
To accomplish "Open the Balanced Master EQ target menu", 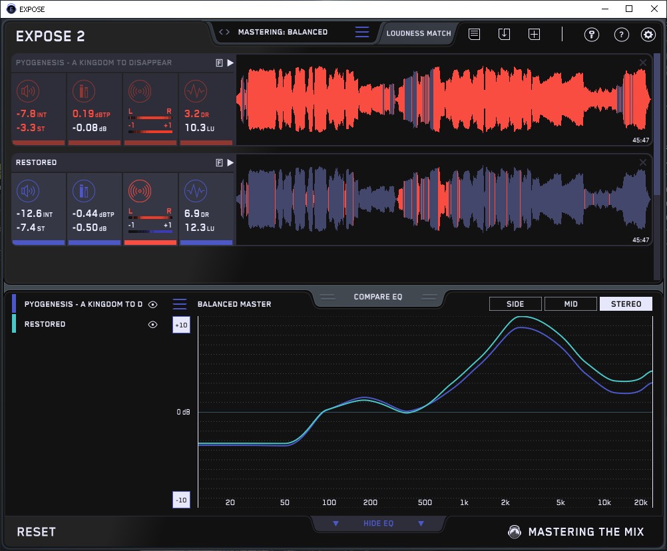I will [180, 304].
